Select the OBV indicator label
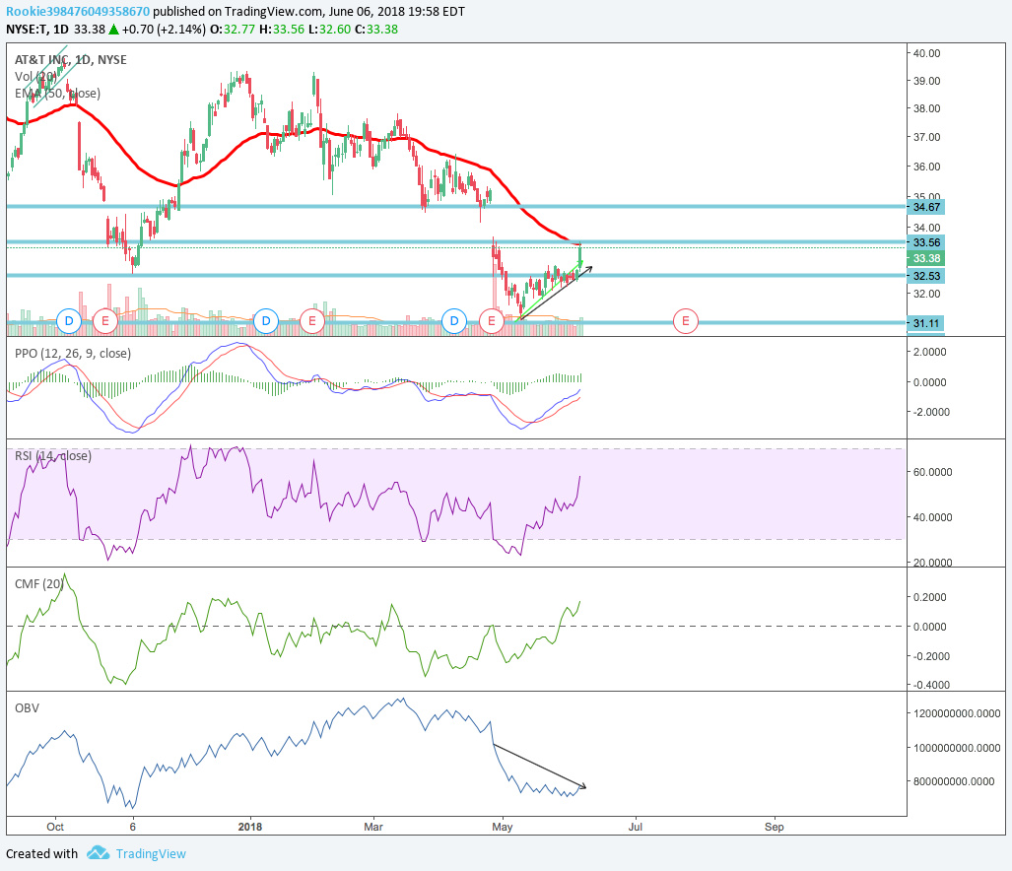1012x871 pixels. [28, 707]
